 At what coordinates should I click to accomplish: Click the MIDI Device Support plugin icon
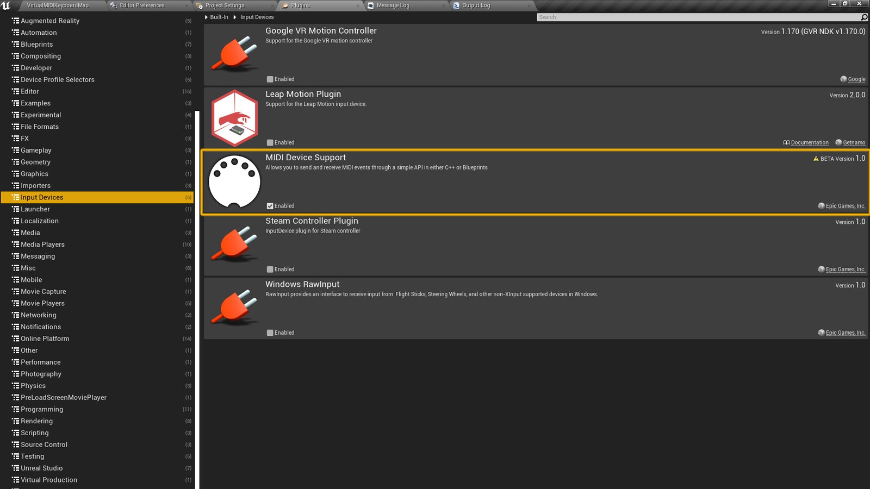[234, 181]
